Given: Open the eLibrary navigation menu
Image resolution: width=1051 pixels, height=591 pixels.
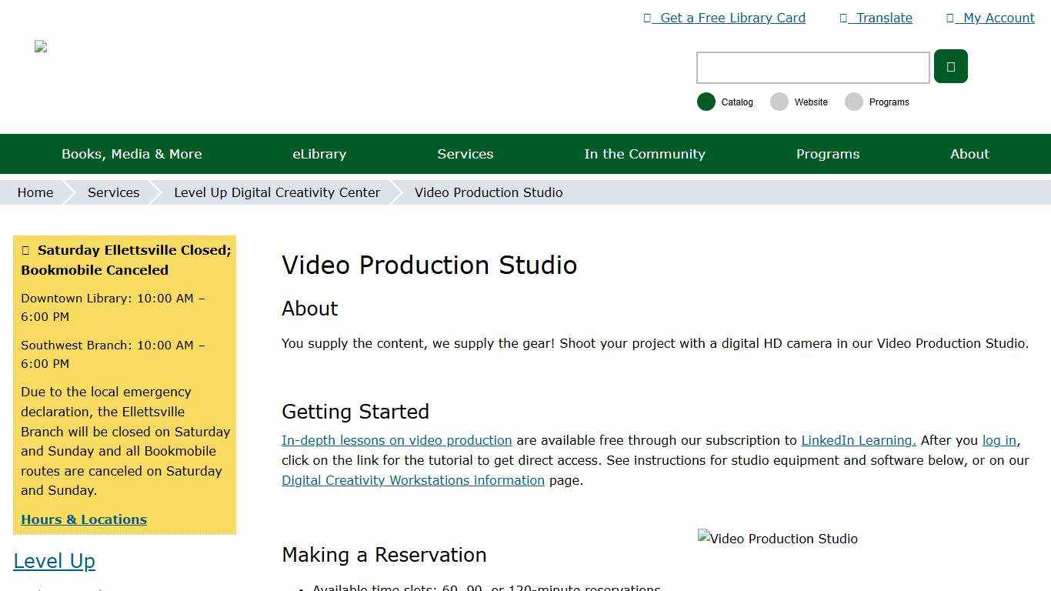Looking at the screenshot, I should pos(319,154).
